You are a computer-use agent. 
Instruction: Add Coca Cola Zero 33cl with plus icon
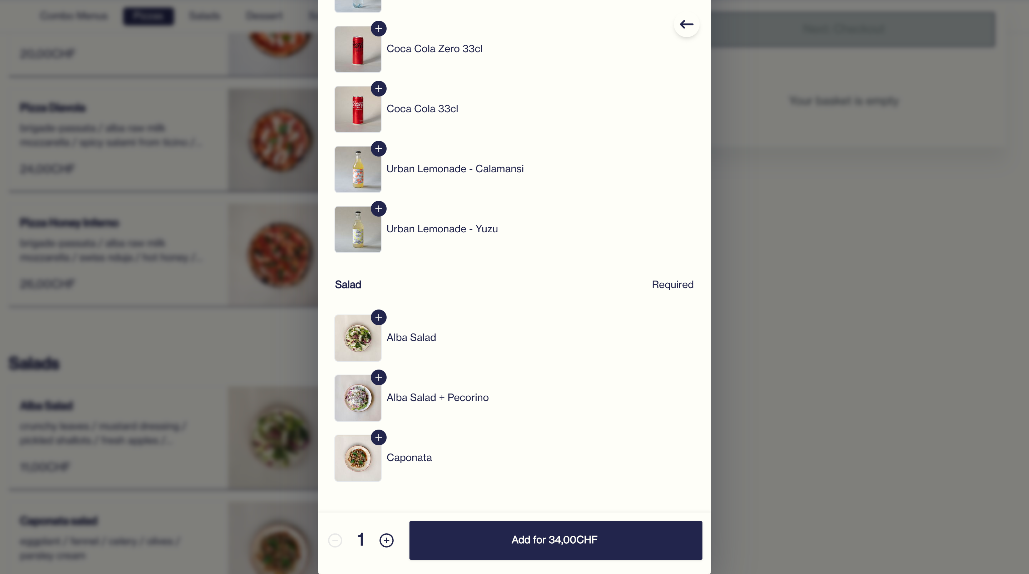point(378,29)
